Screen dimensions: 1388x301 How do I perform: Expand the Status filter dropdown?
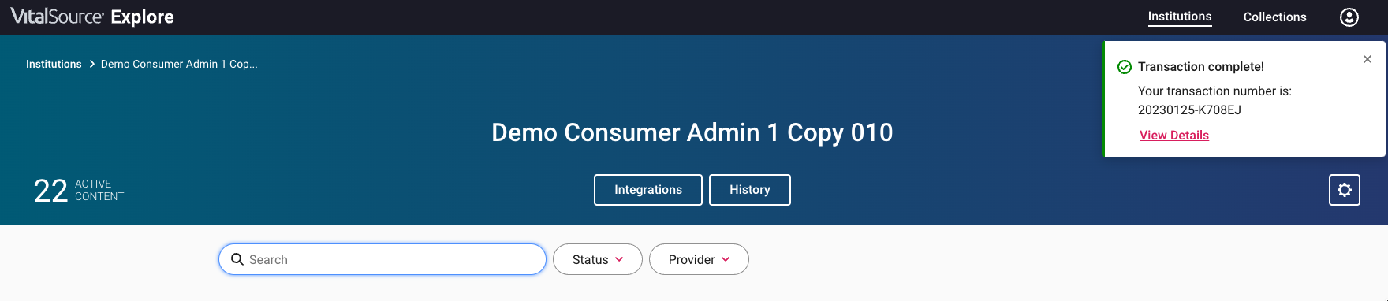598,259
